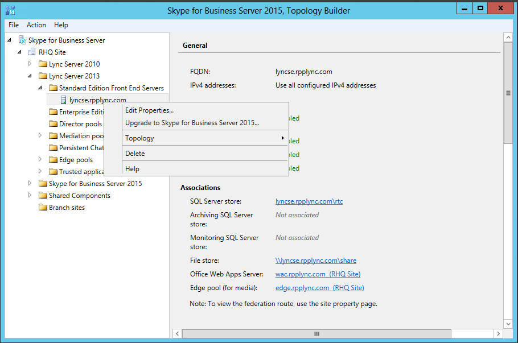This screenshot has width=518, height=343.
Task: Click the horizontal scrollbar left arrow
Action: point(178,334)
